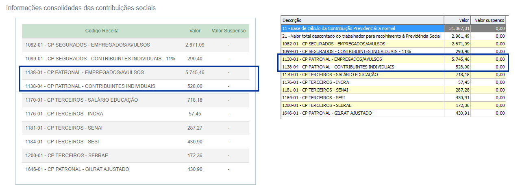Click value '5.745,46' in left table
This screenshot has width=520, height=192.
(195, 73)
